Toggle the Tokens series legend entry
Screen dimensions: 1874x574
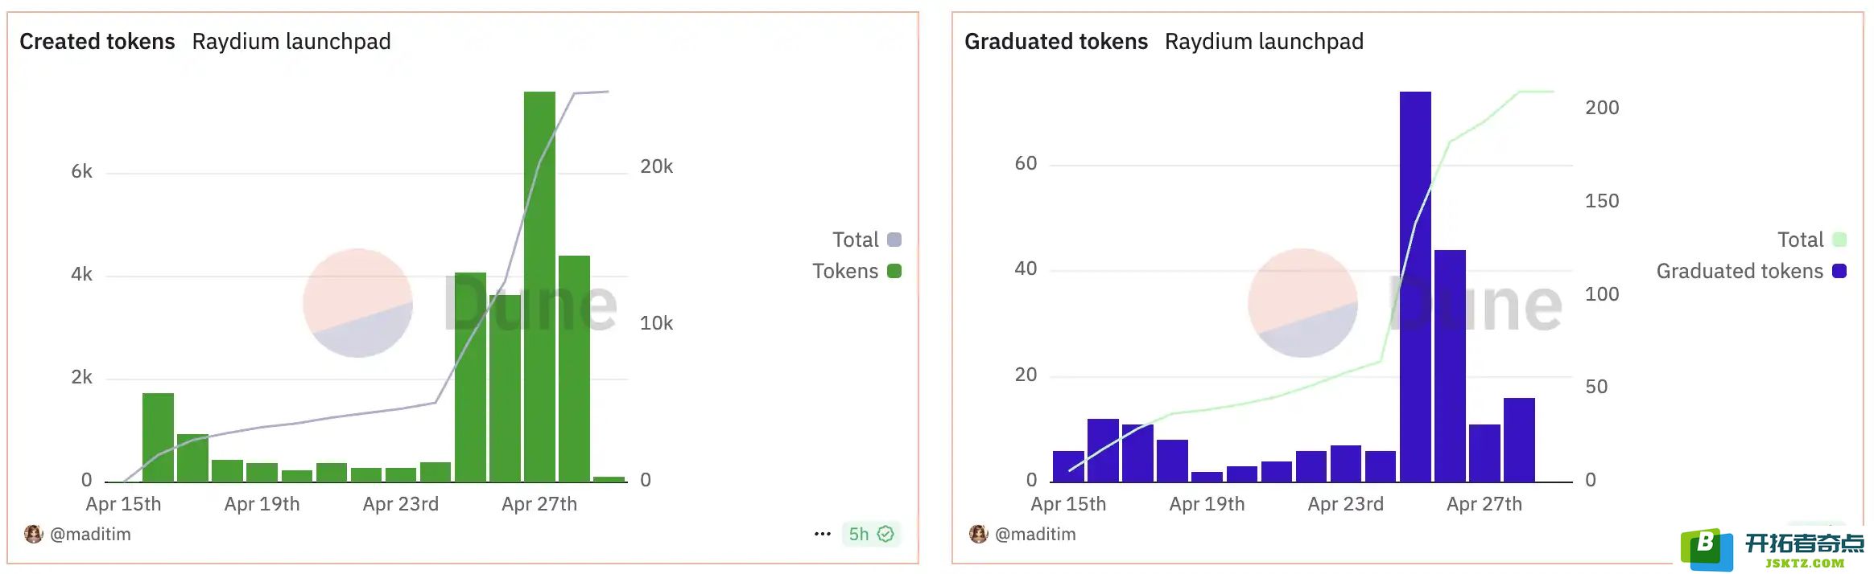[x=857, y=271]
